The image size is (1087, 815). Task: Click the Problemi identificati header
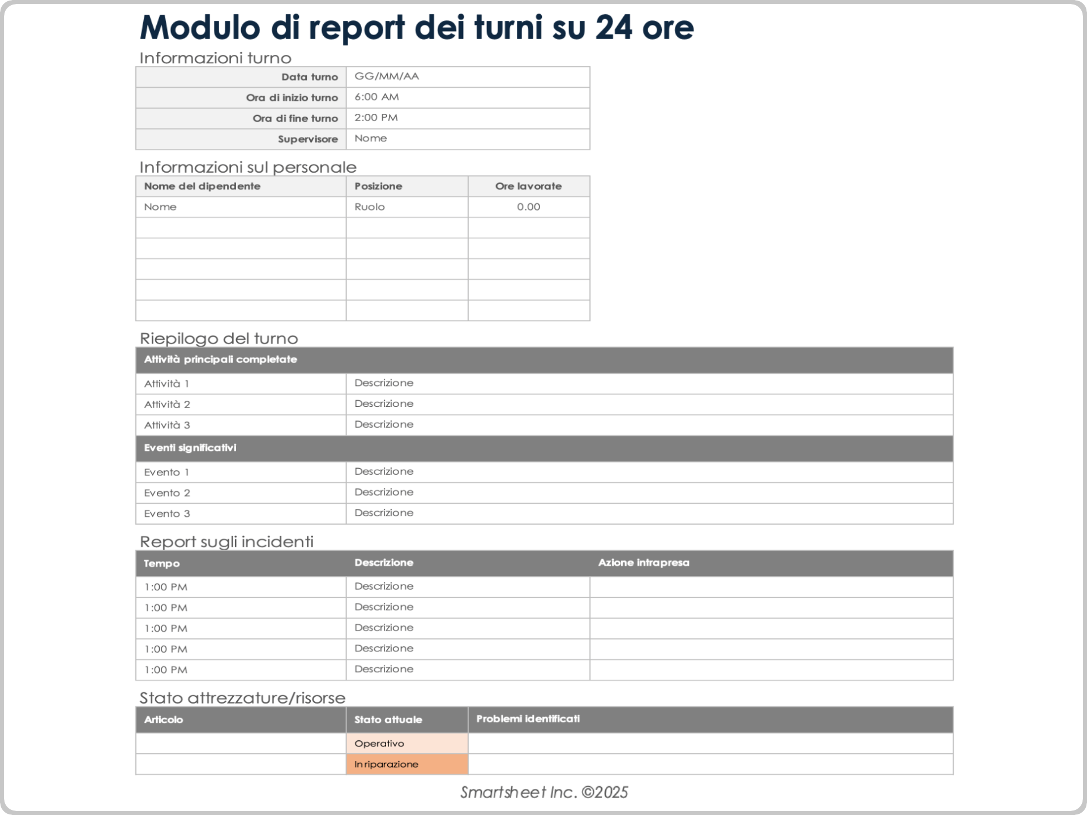pyautogui.click(x=528, y=719)
